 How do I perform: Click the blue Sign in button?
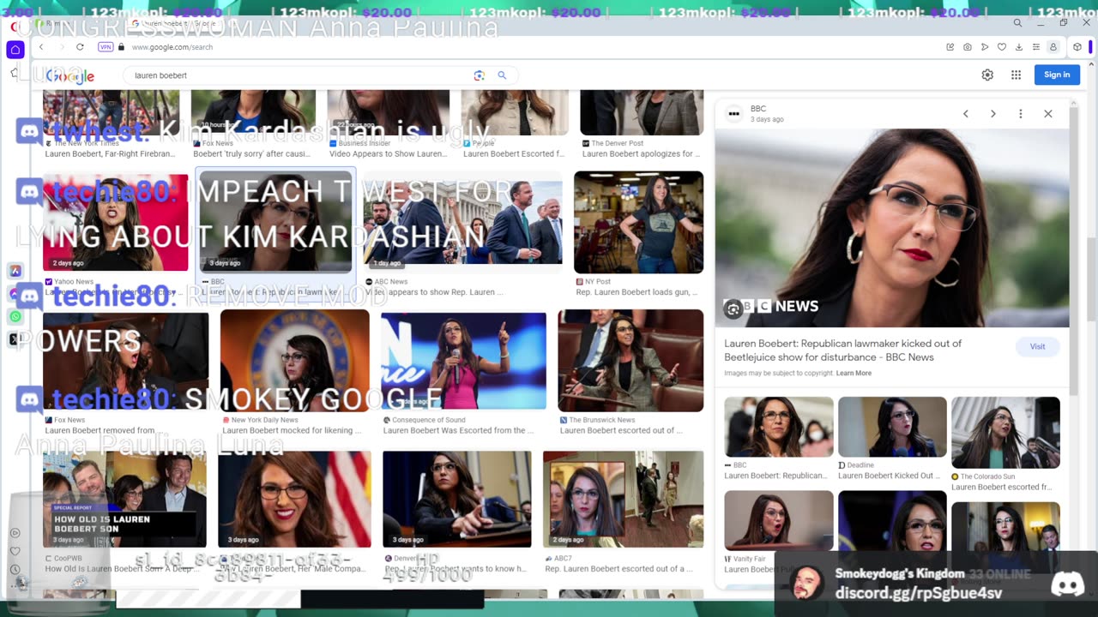click(x=1057, y=75)
